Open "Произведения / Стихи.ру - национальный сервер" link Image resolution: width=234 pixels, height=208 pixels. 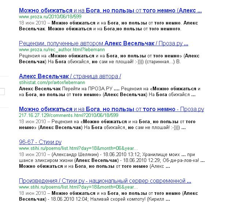pyautogui.click(x=105, y=181)
